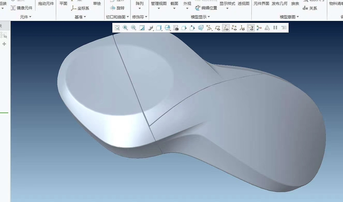
Task: Click the greyed triangle icon
Action: click(x=267, y=28)
